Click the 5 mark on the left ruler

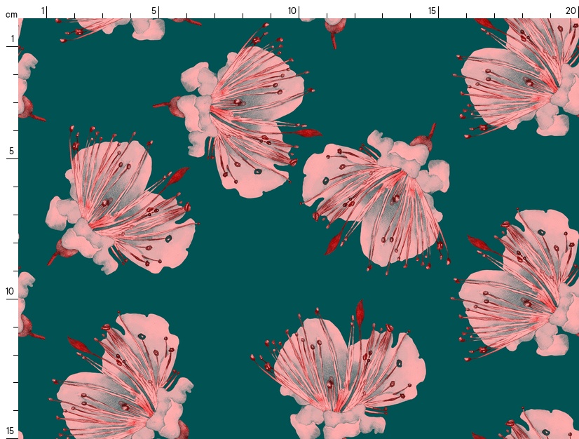coord(12,151)
